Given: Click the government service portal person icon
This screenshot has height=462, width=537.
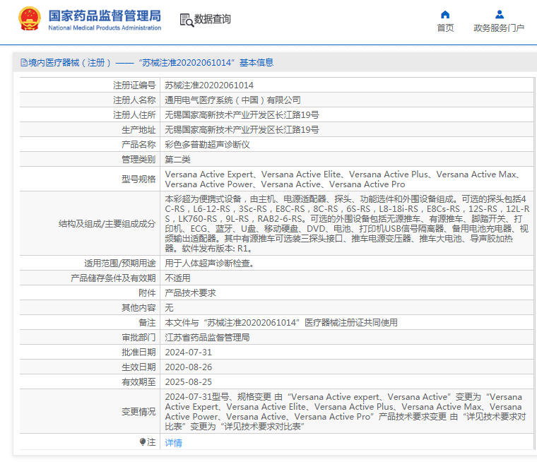Looking at the screenshot, I should coord(500,14).
